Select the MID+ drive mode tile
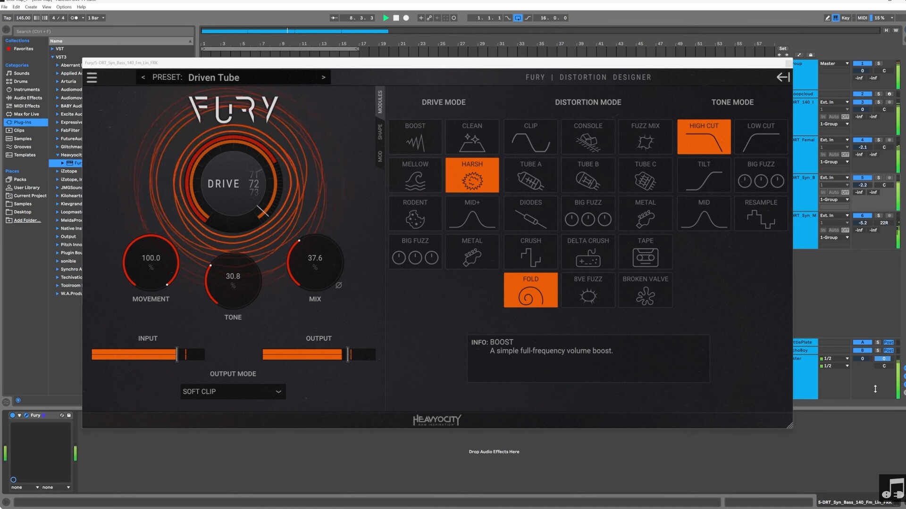This screenshot has width=906, height=509. pyautogui.click(x=472, y=213)
